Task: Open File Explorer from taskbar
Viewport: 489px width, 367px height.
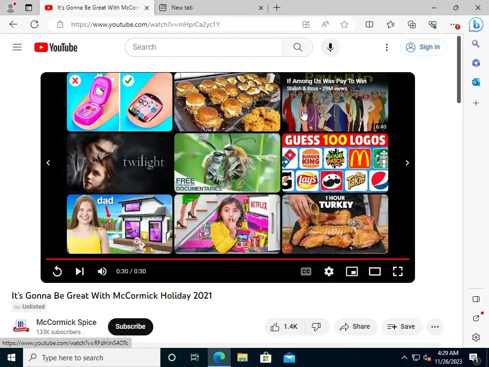Action: click(x=242, y=357)
